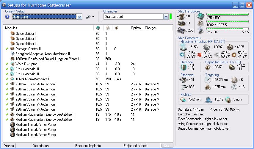Image resolution: width=254 pixels, height=149 pixels.
Task: Click the targeting range icon showing 56.25 km
Action: click(208, 80)
